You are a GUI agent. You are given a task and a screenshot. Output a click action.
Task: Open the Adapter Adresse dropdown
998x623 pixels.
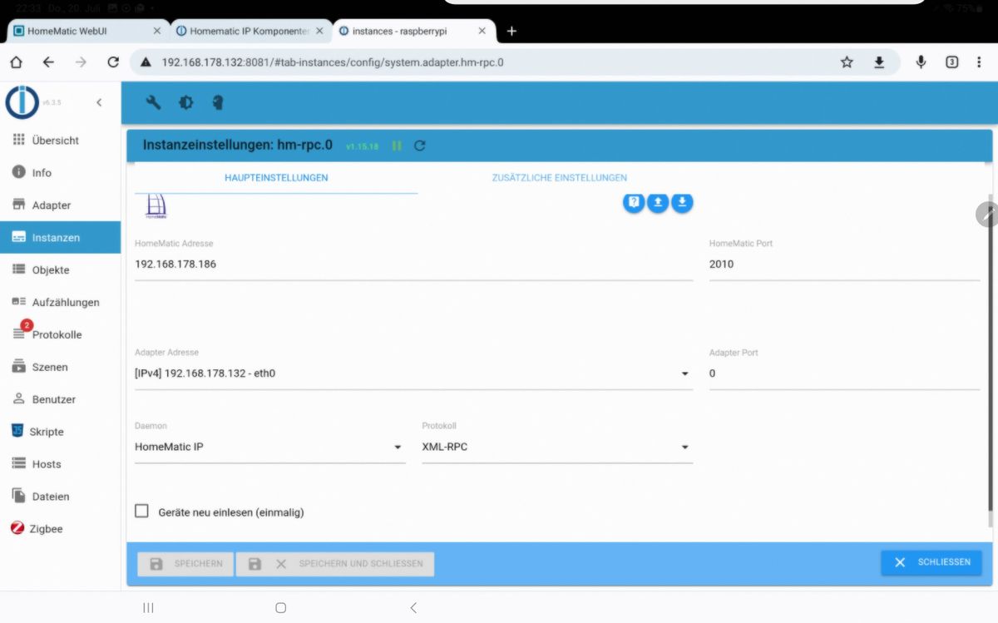(x=413, y=373)
